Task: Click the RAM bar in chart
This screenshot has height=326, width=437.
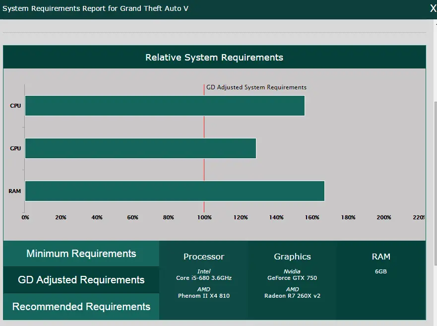Action: pyautogui.click(x=175, y=191)
